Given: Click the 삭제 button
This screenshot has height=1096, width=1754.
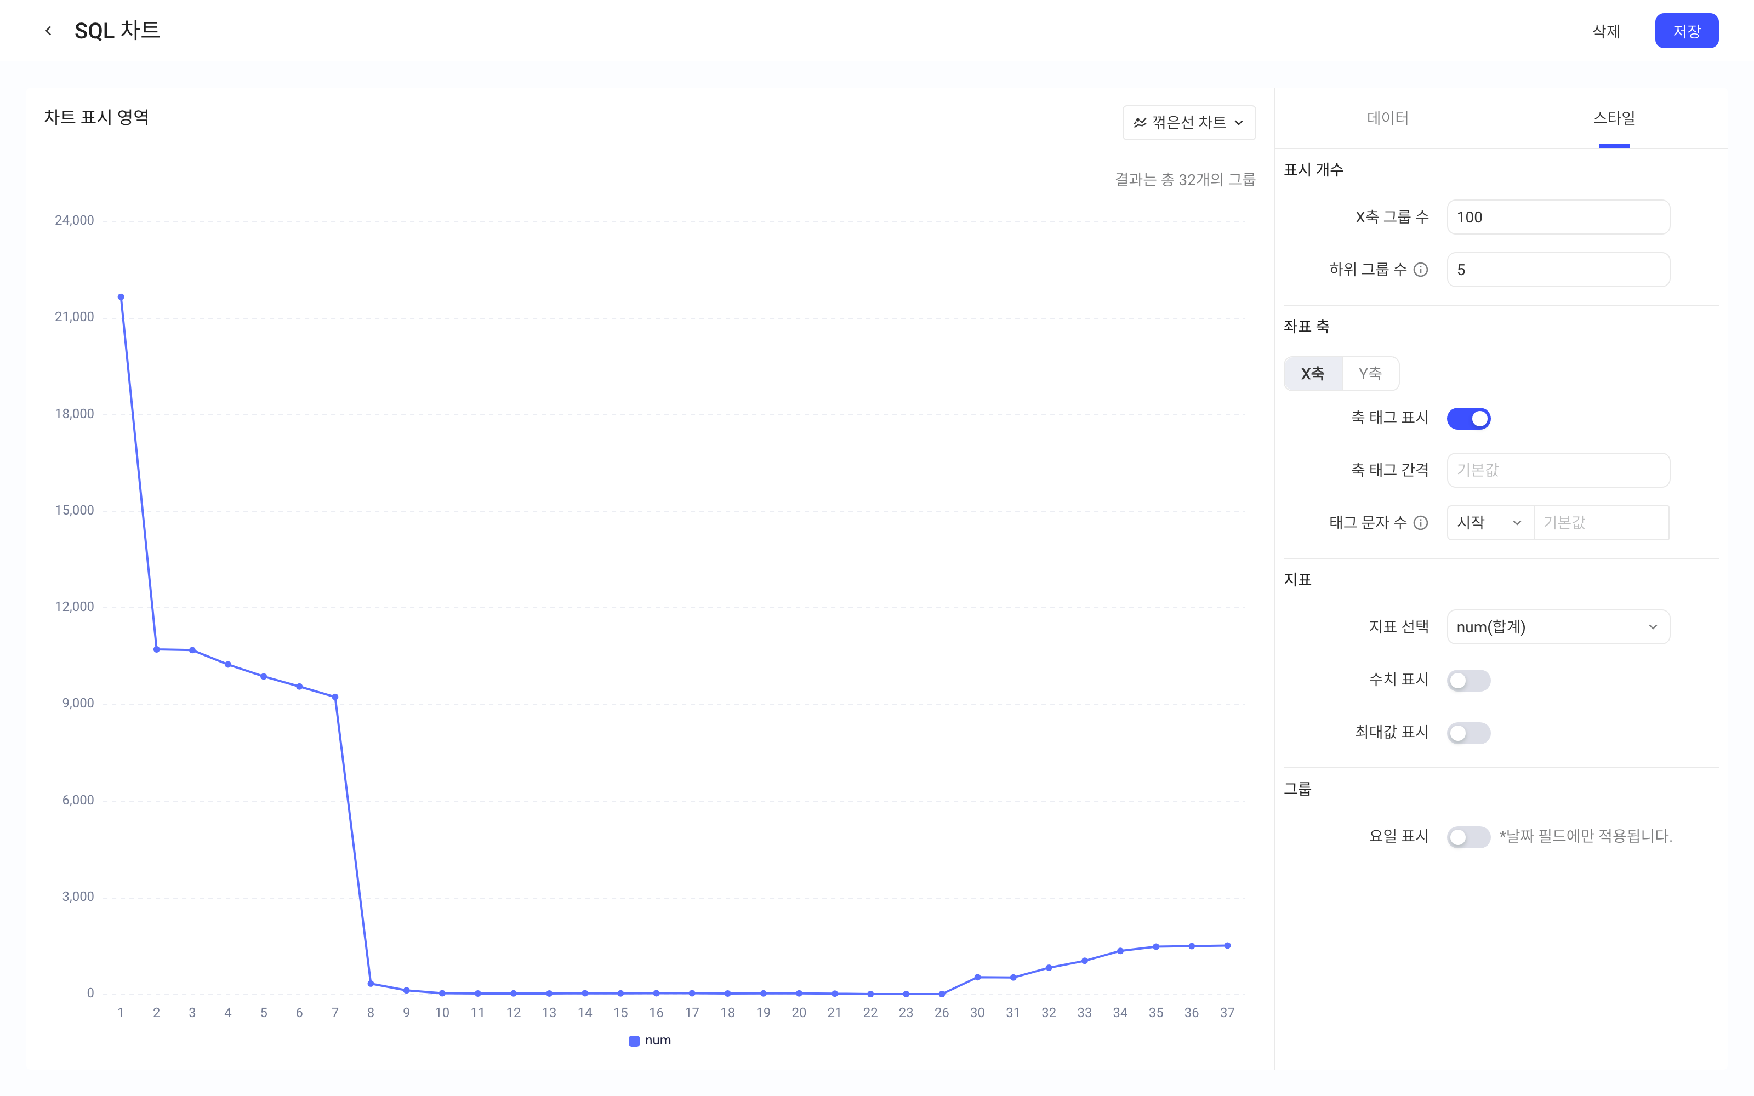Looking at the screenshot, I should [1606, 31].
